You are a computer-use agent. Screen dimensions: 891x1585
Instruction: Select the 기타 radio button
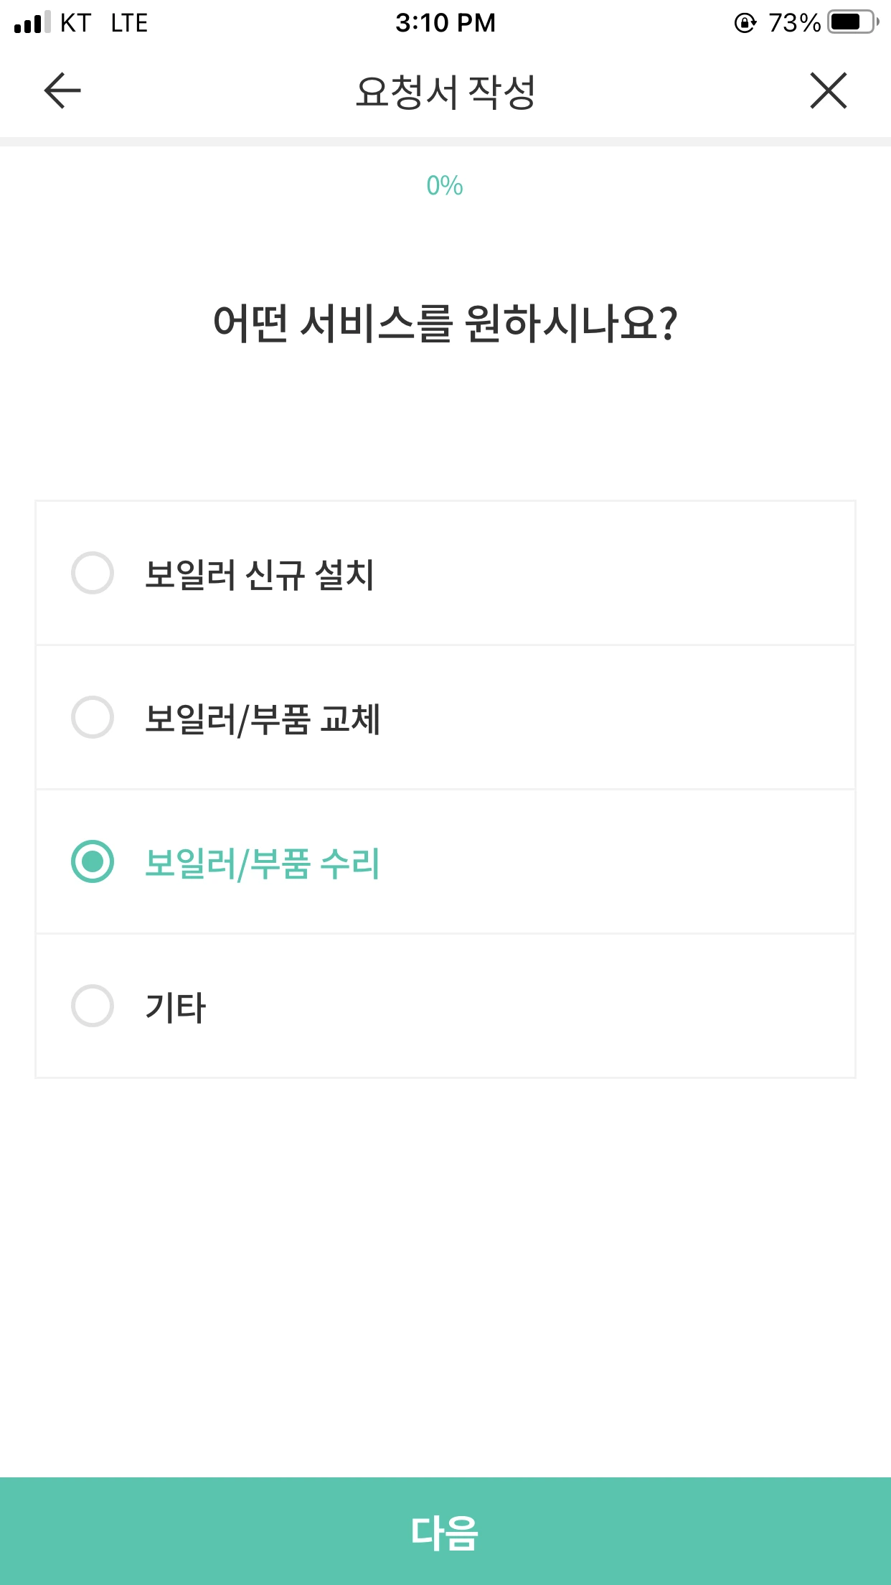click(93, 1006)
